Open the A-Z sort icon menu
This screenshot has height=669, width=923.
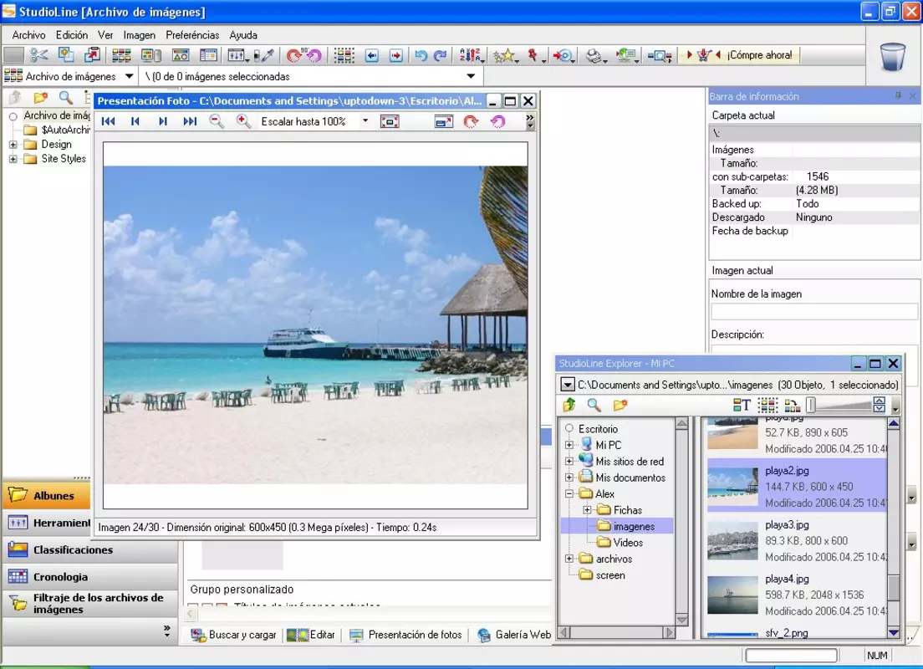[472, 55]
